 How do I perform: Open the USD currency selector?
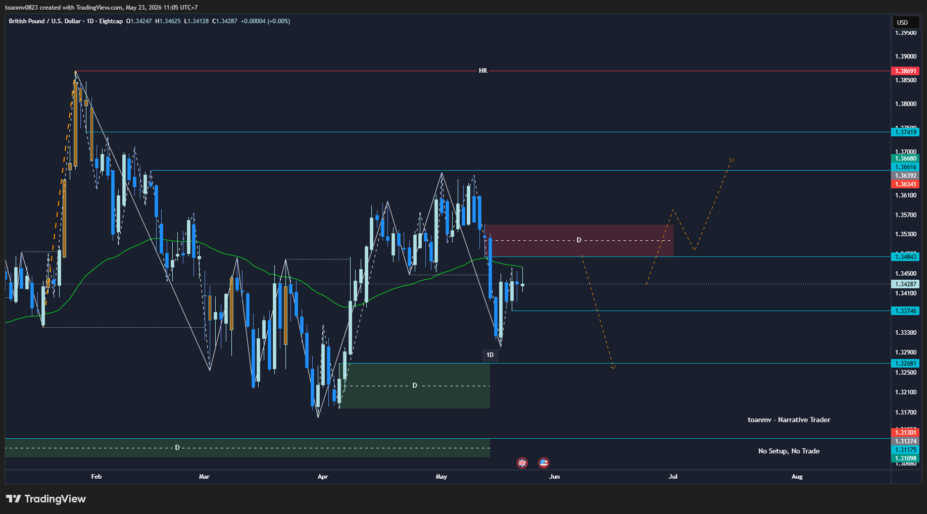click(905, 22)
